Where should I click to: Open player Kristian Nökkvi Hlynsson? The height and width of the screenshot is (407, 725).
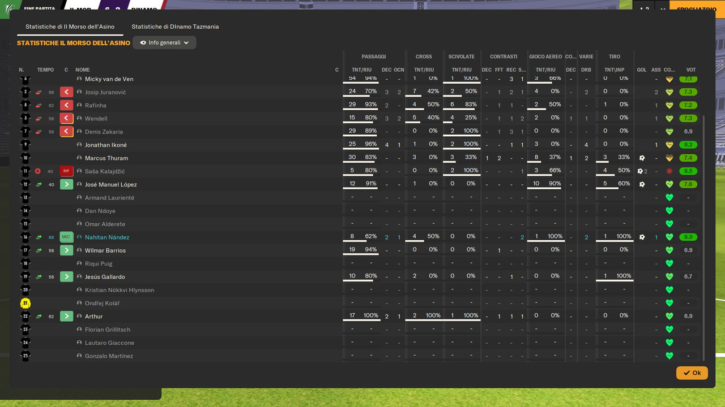(120, 290)
